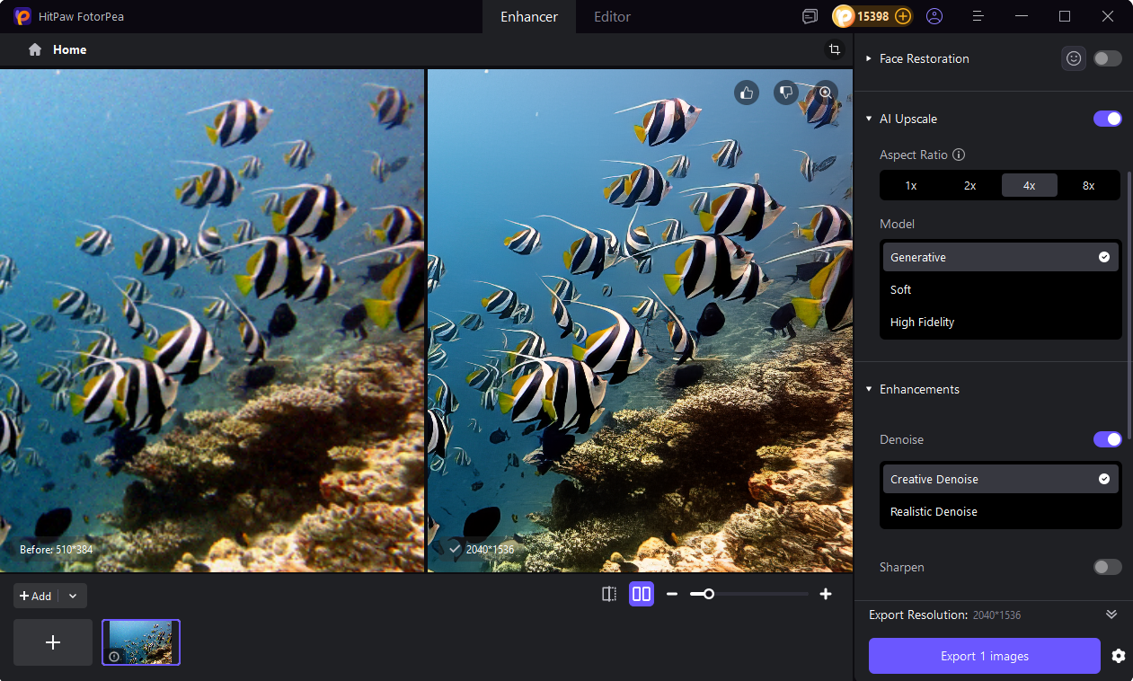Open export settings gear beside Export button

(1118, 656)
